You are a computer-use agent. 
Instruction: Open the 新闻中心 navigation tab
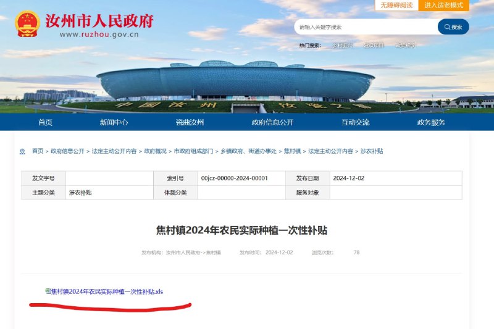tap(114, 122)
